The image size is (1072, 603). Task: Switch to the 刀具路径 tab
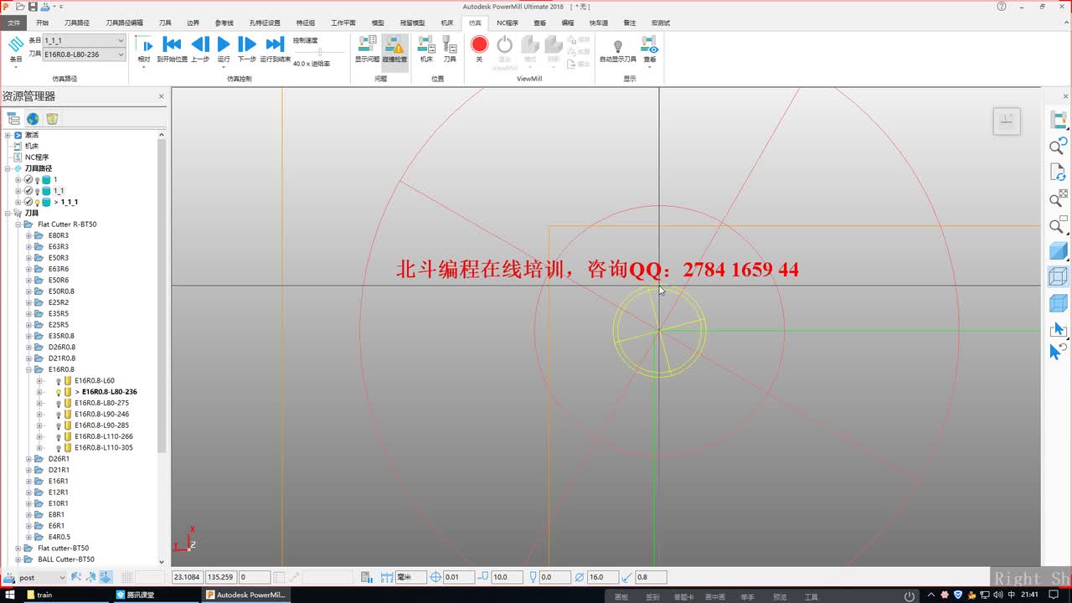tap(77, 23)
